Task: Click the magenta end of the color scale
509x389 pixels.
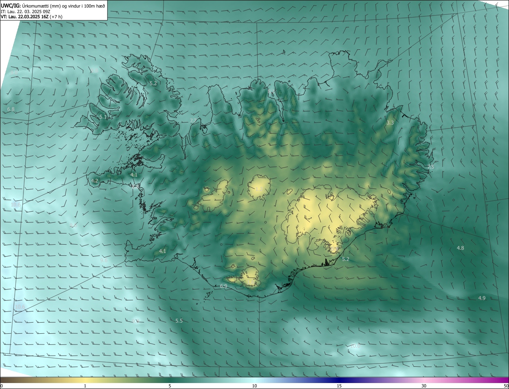Action: [x=501, y=380]
